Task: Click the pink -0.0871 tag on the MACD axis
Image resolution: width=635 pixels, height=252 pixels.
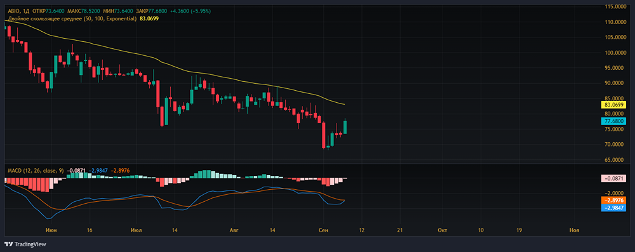Action: pyautogui.click(x=613, y=178)
